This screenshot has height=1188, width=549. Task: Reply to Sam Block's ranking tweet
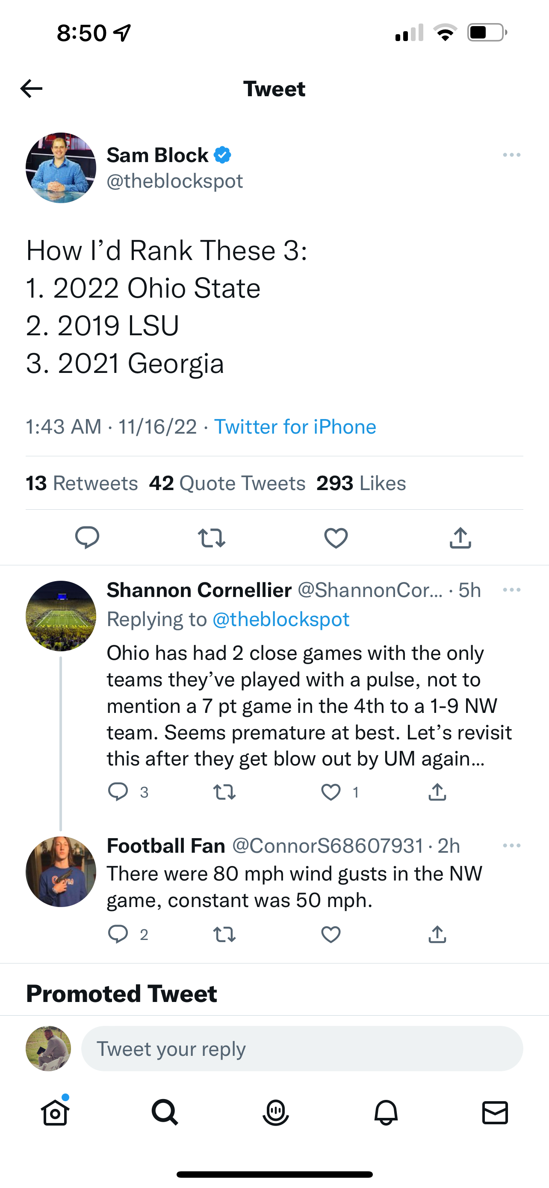[x=87, y=537]
